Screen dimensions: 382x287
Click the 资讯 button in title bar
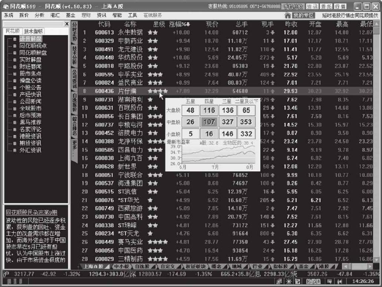[x=312, y=6]
